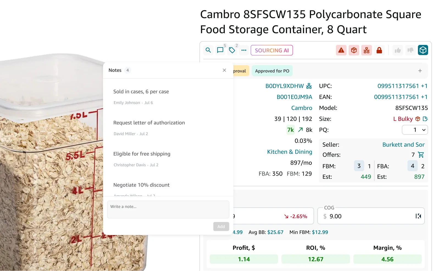Toggle the thumbs up like icon

[398, 50]
